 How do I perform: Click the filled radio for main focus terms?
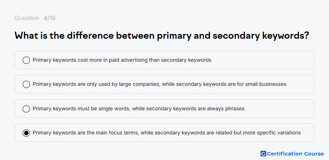[26, 133]
